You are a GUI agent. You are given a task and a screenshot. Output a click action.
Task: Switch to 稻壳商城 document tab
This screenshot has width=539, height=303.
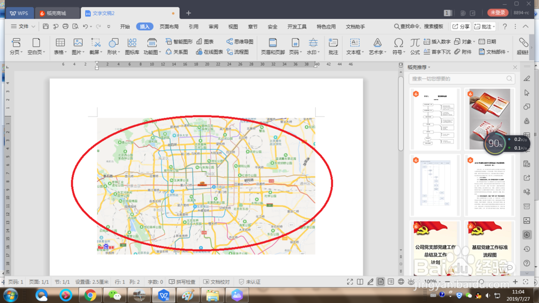click(57, 13)
